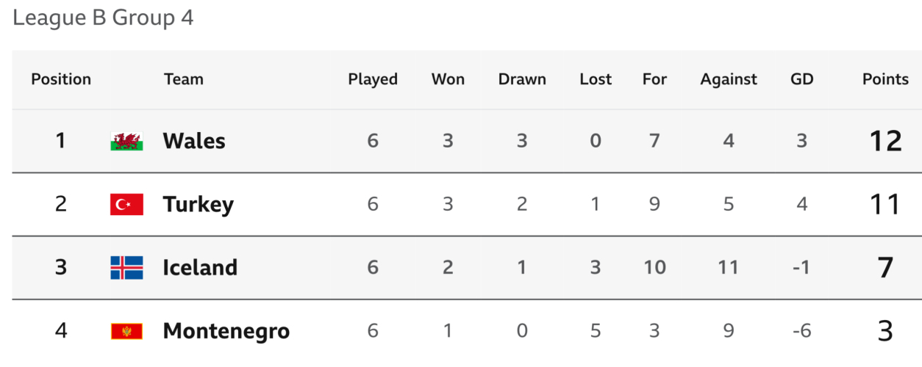
Task: Click the Points column header
Action: click(x=885, y=79)
